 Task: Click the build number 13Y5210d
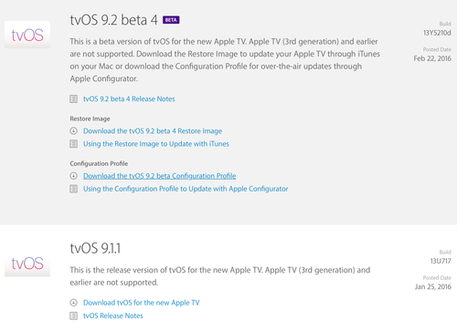pos(437,33)
